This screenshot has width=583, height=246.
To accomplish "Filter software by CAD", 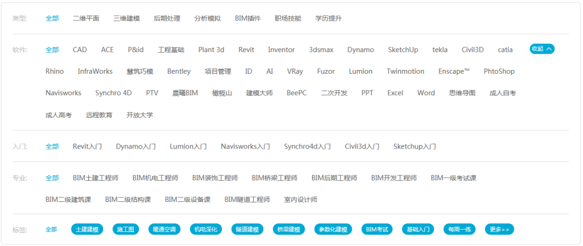I will point(80,50).
